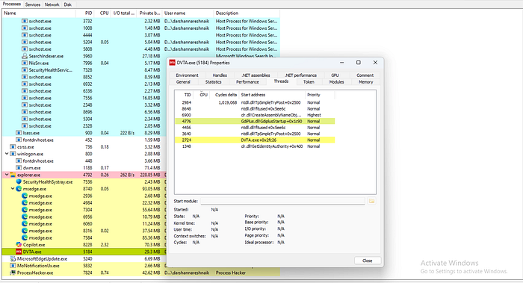Select svchost.exe row with PID 7556

(84, 98)
